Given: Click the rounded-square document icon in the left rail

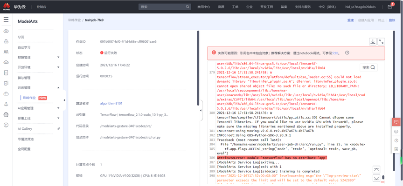Looking at the screenshot, I should point(6,73).
